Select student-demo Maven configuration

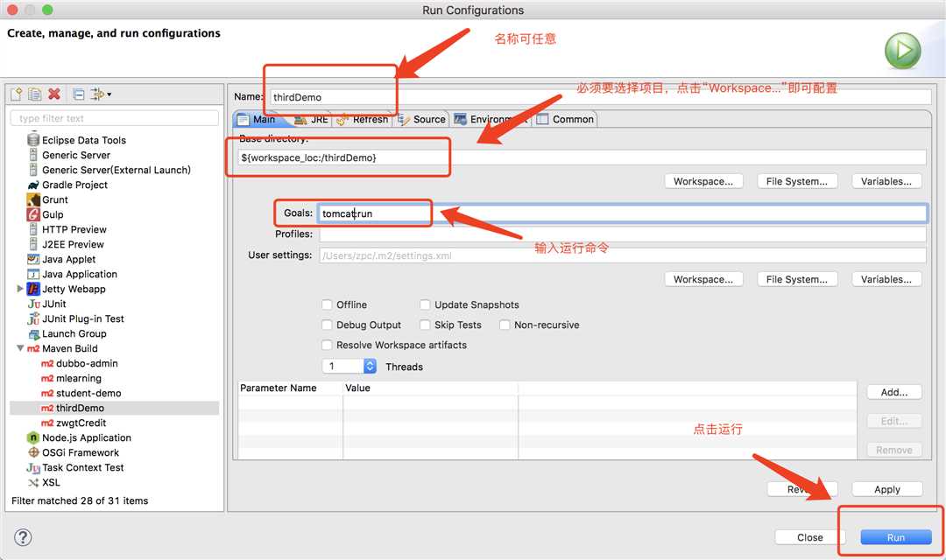[81, 393]
